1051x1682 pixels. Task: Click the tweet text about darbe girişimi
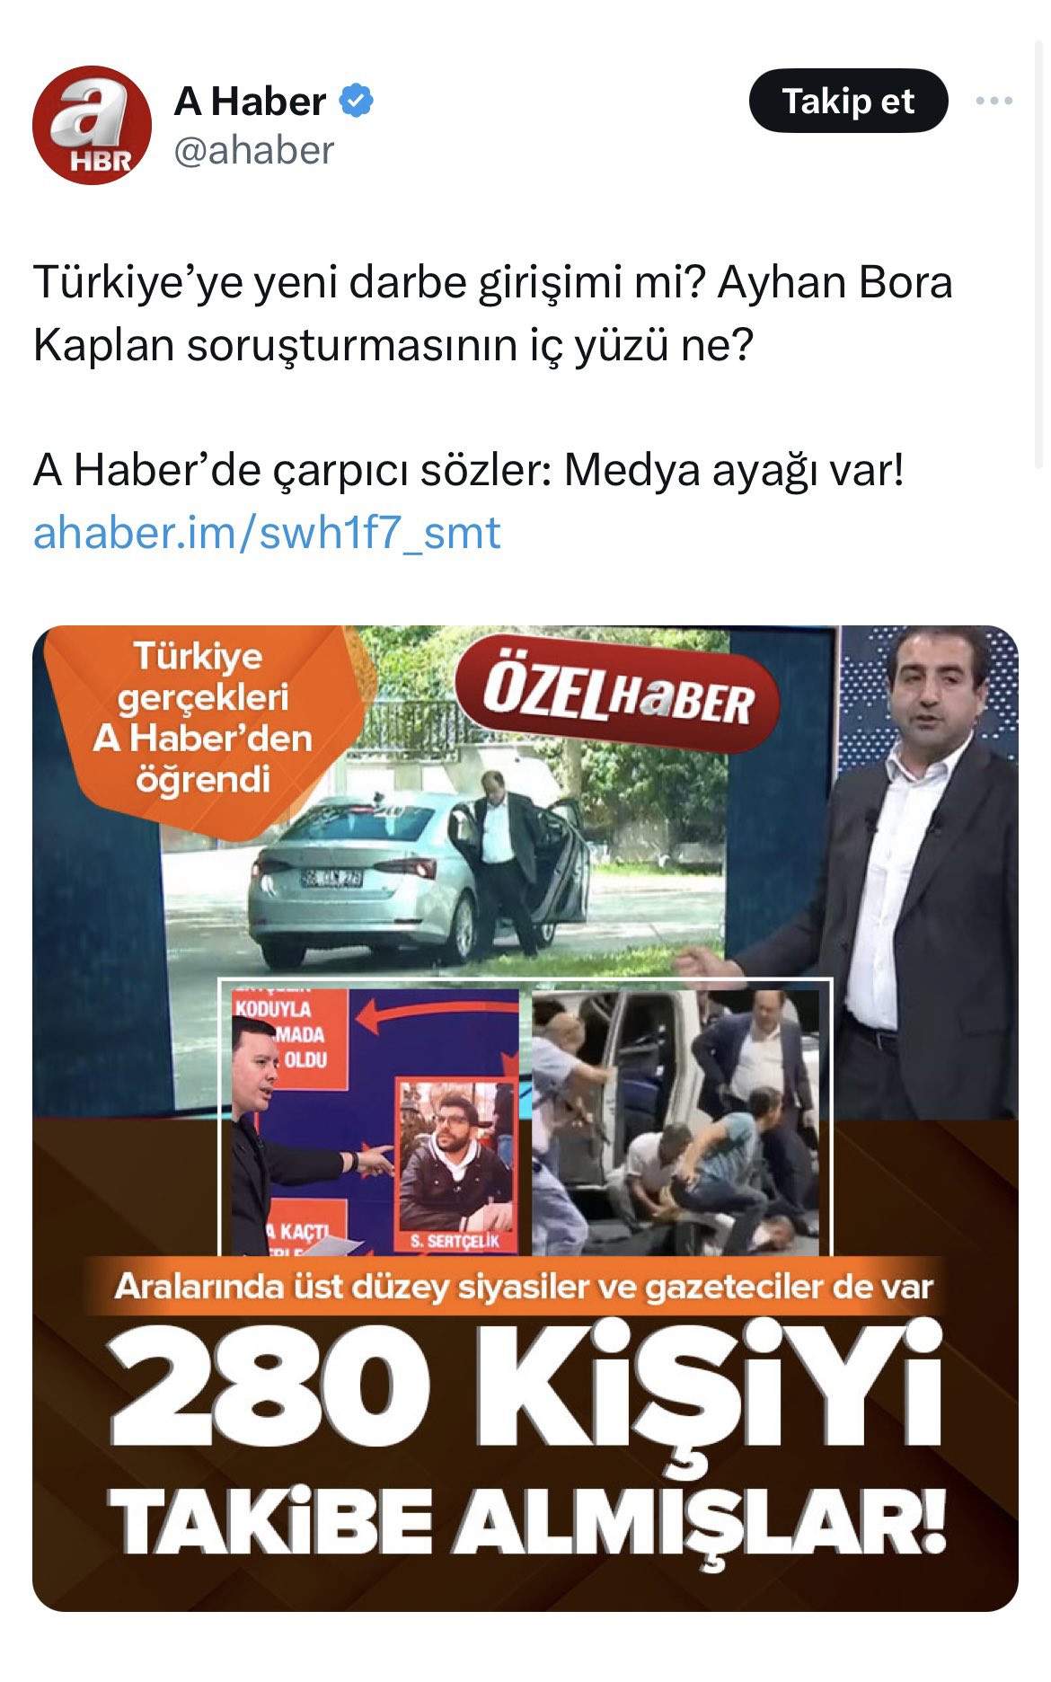pyautogui.click(x=492, y=314)
